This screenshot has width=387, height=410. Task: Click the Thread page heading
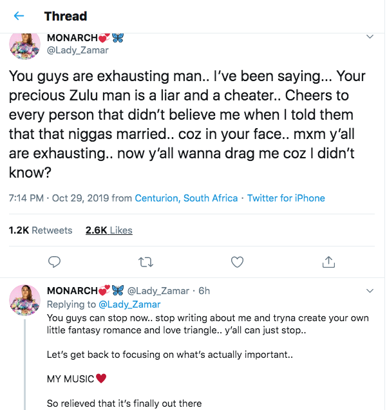pos(66,16)
